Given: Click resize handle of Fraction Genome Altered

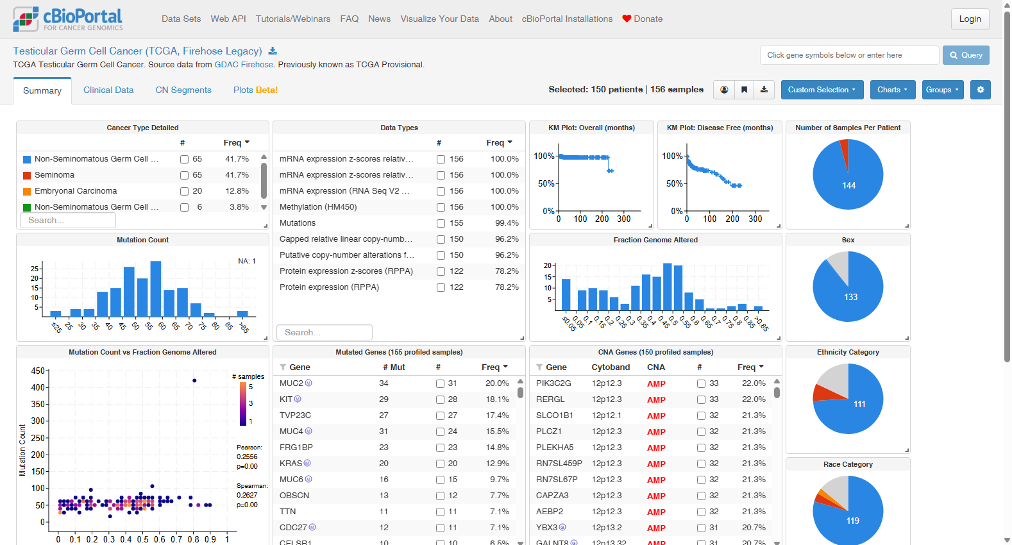Looking at the screenshot, I should (779, 338).
